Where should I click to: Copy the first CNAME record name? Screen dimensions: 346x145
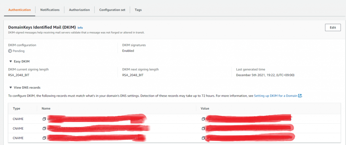[x=44, y=119]
